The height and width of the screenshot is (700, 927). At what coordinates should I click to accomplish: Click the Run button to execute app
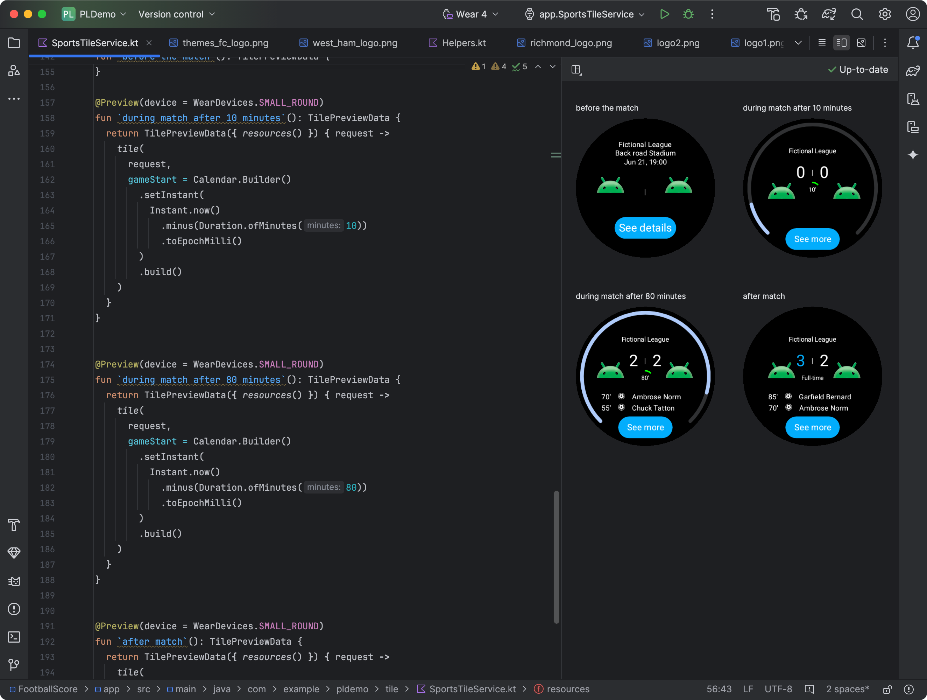(665, 14)
